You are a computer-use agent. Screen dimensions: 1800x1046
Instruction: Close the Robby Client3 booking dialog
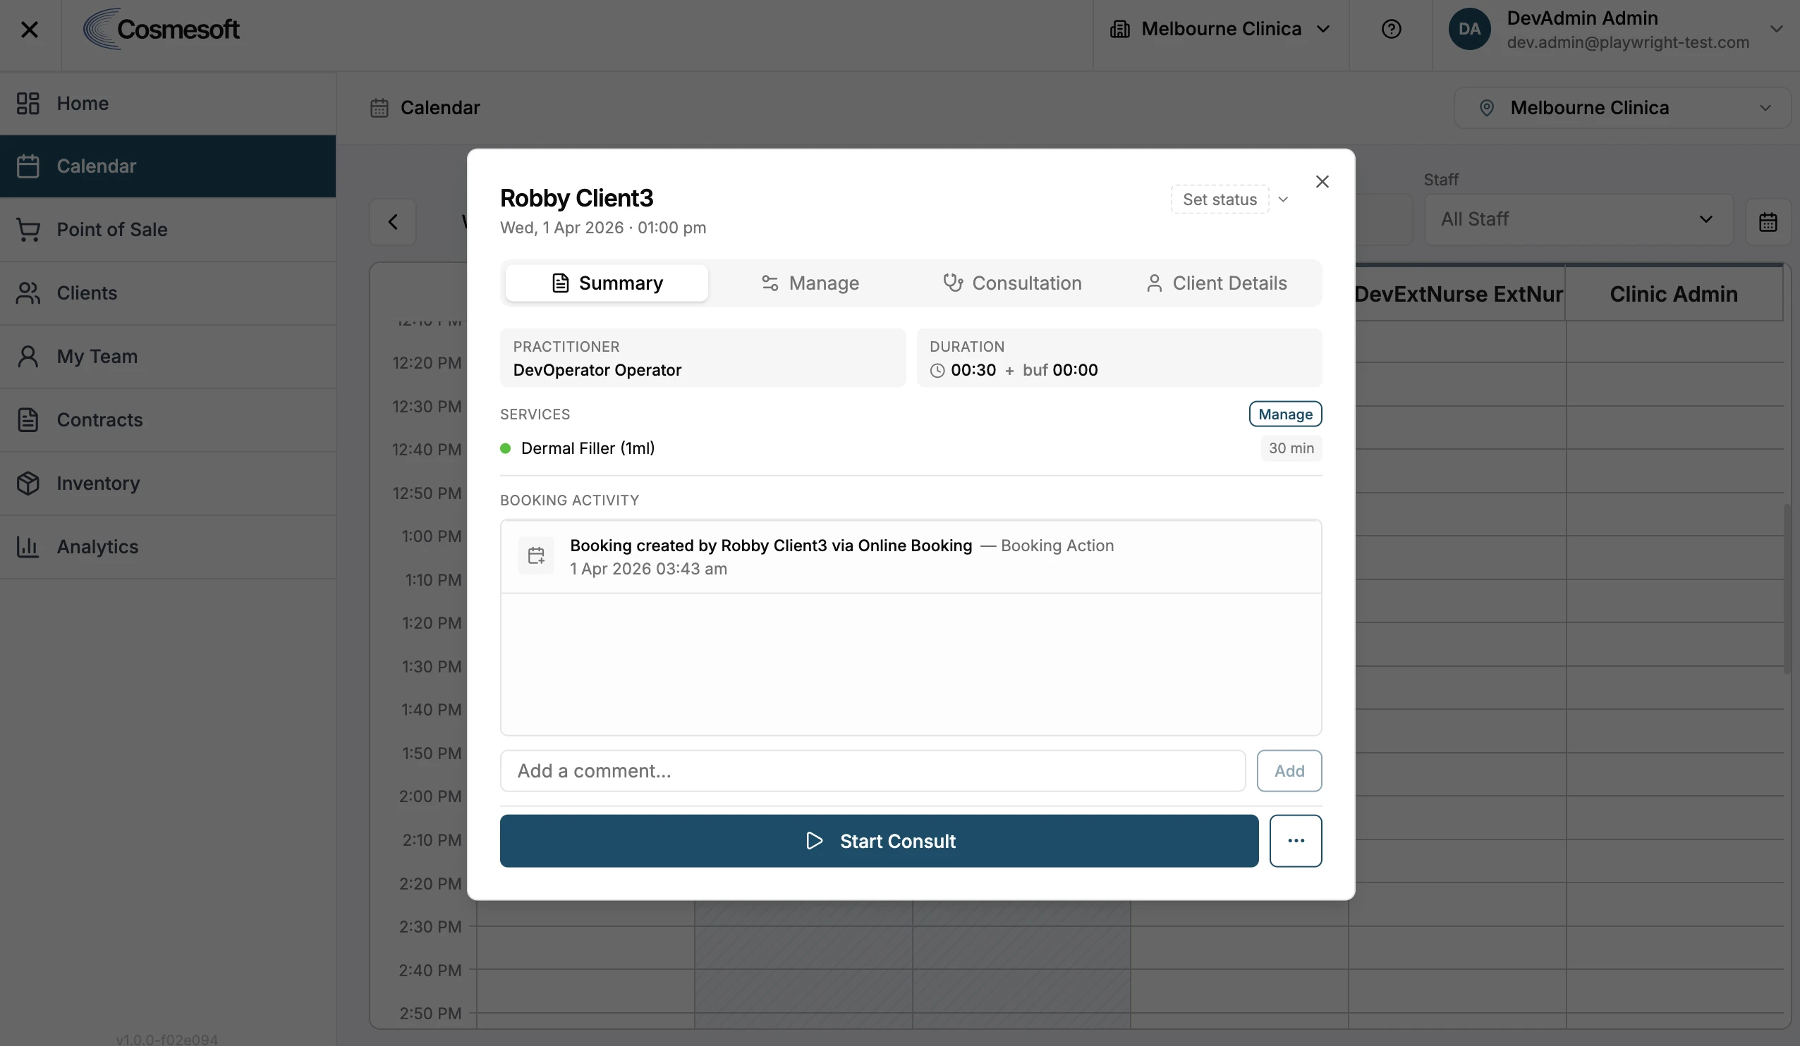pos(1321,182)
